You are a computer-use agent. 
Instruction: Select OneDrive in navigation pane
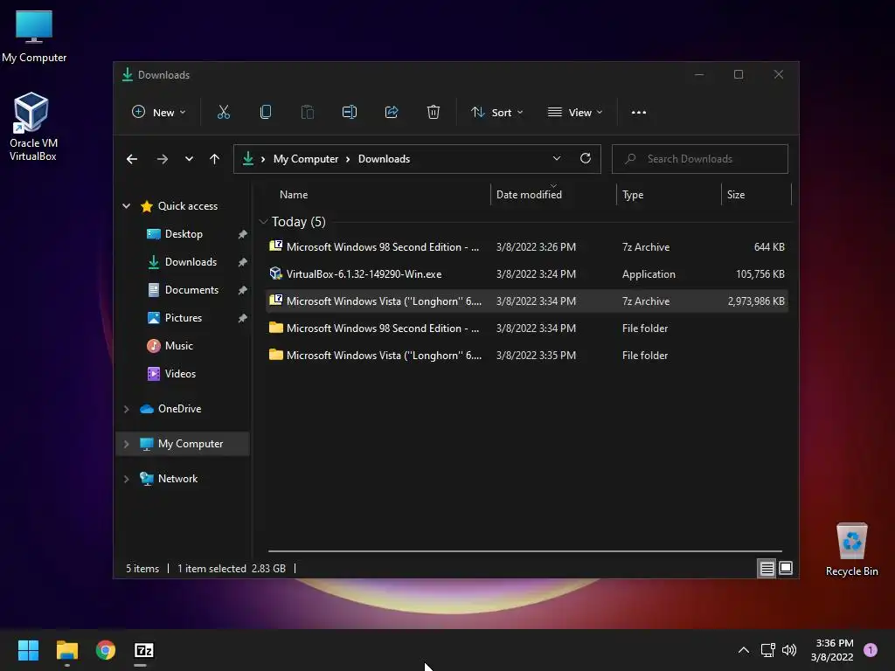tap(180, 409)
